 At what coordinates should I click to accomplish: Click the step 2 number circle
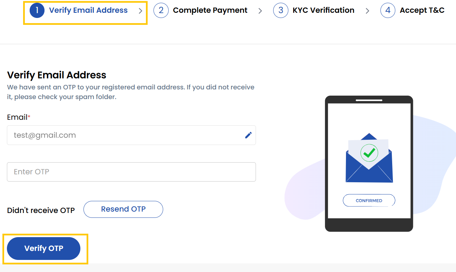(x=161, y=11)
